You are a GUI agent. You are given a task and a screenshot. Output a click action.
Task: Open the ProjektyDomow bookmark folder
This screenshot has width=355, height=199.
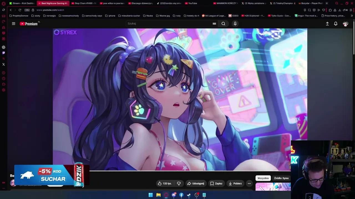pos(19,16)
